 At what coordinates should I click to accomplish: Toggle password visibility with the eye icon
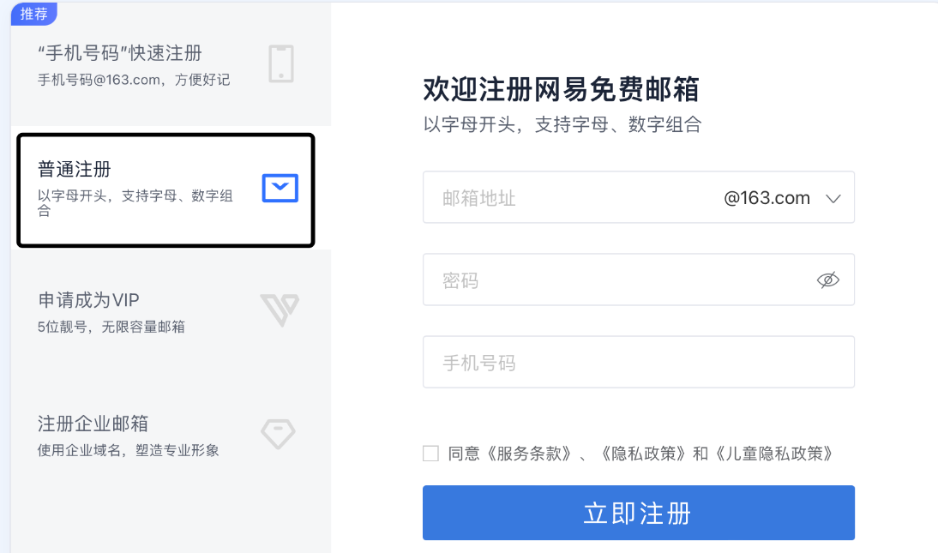click(827, 280)
